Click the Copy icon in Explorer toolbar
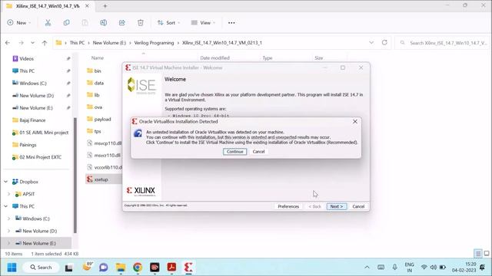This screenshot has width=492, height=276. click(66, 22)
